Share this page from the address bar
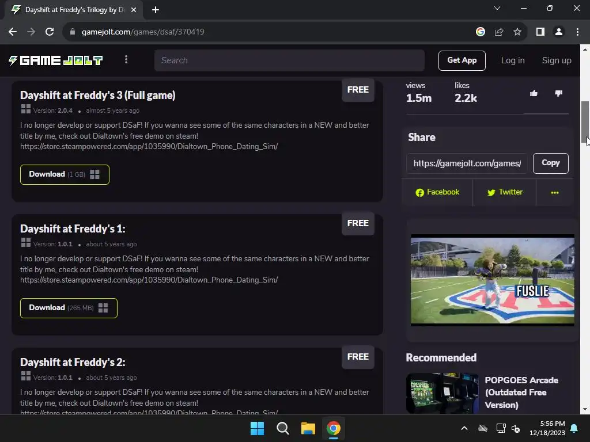Image resolution: width=590 pixels, height=442 pixels. pos(499,32)
